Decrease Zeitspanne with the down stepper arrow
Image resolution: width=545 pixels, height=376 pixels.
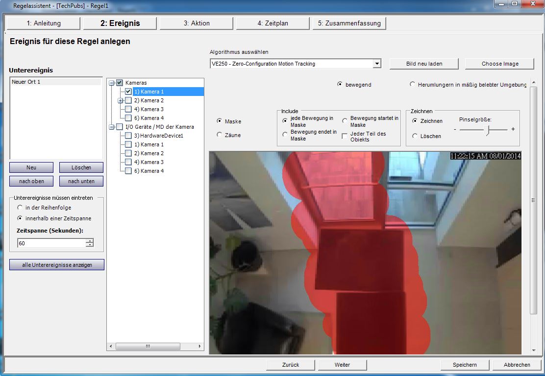pyautogui.click(x=90, y=245)
